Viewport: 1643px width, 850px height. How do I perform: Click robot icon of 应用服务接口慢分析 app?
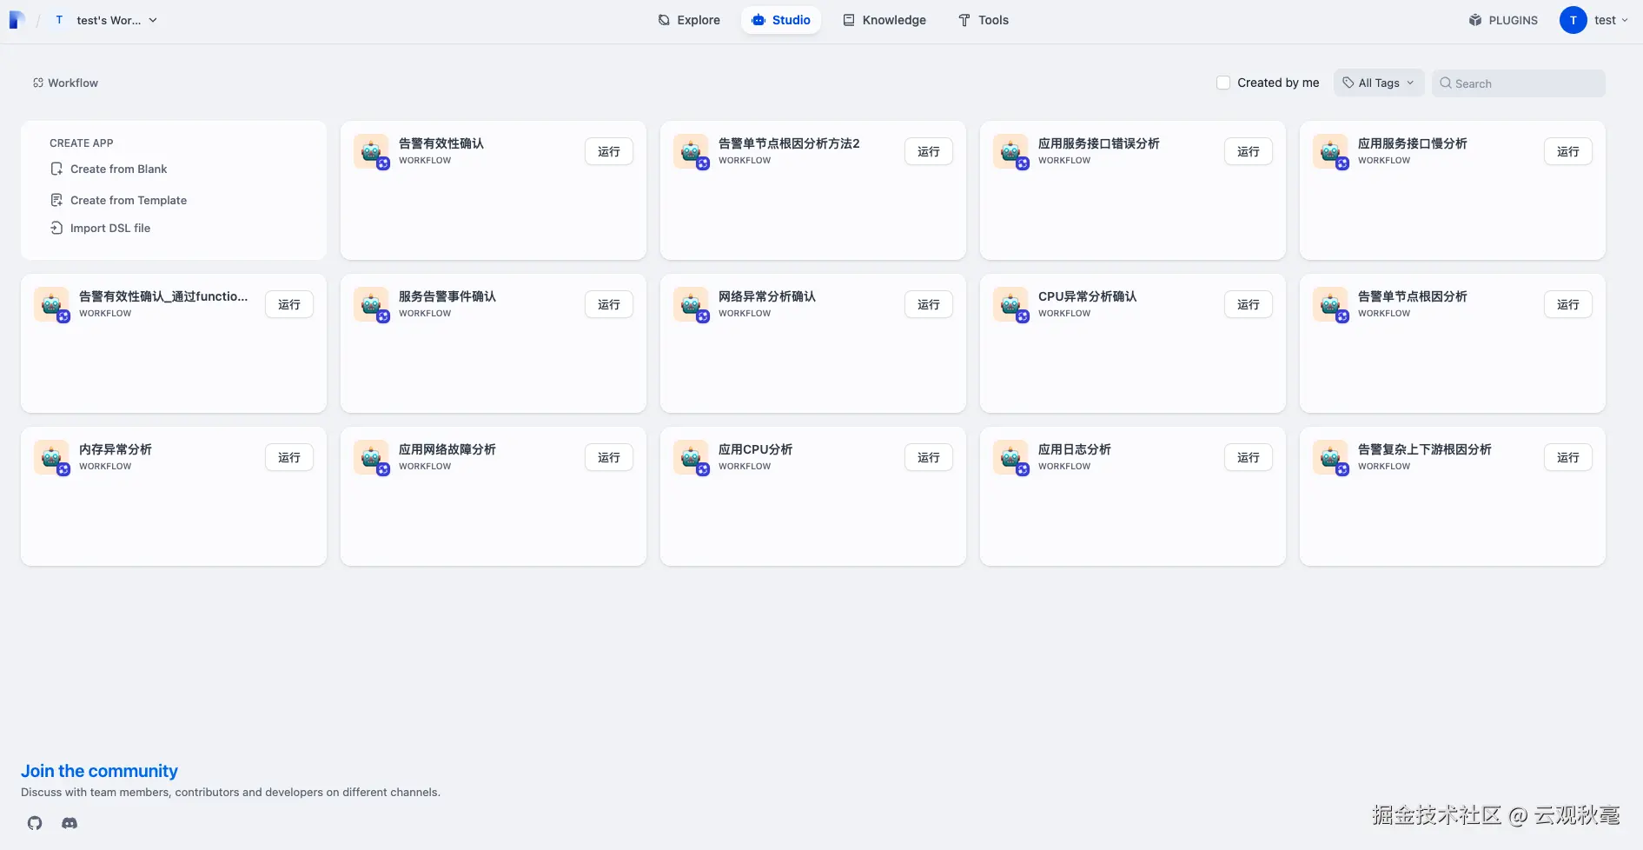(x=1330, y=151)
